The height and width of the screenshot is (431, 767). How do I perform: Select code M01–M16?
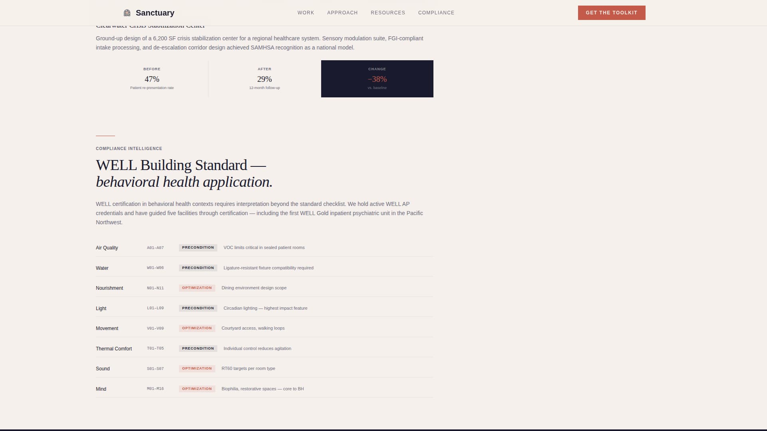pos(155,389)
